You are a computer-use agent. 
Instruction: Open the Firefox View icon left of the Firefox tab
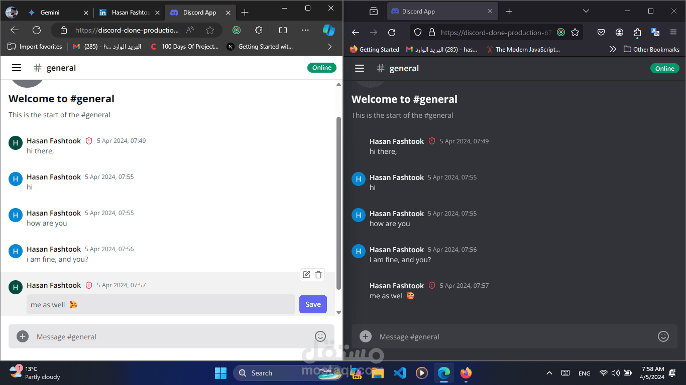click(373, 11)
